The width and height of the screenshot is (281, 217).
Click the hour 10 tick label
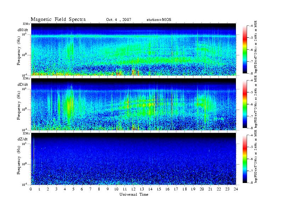tap(116, 189)
